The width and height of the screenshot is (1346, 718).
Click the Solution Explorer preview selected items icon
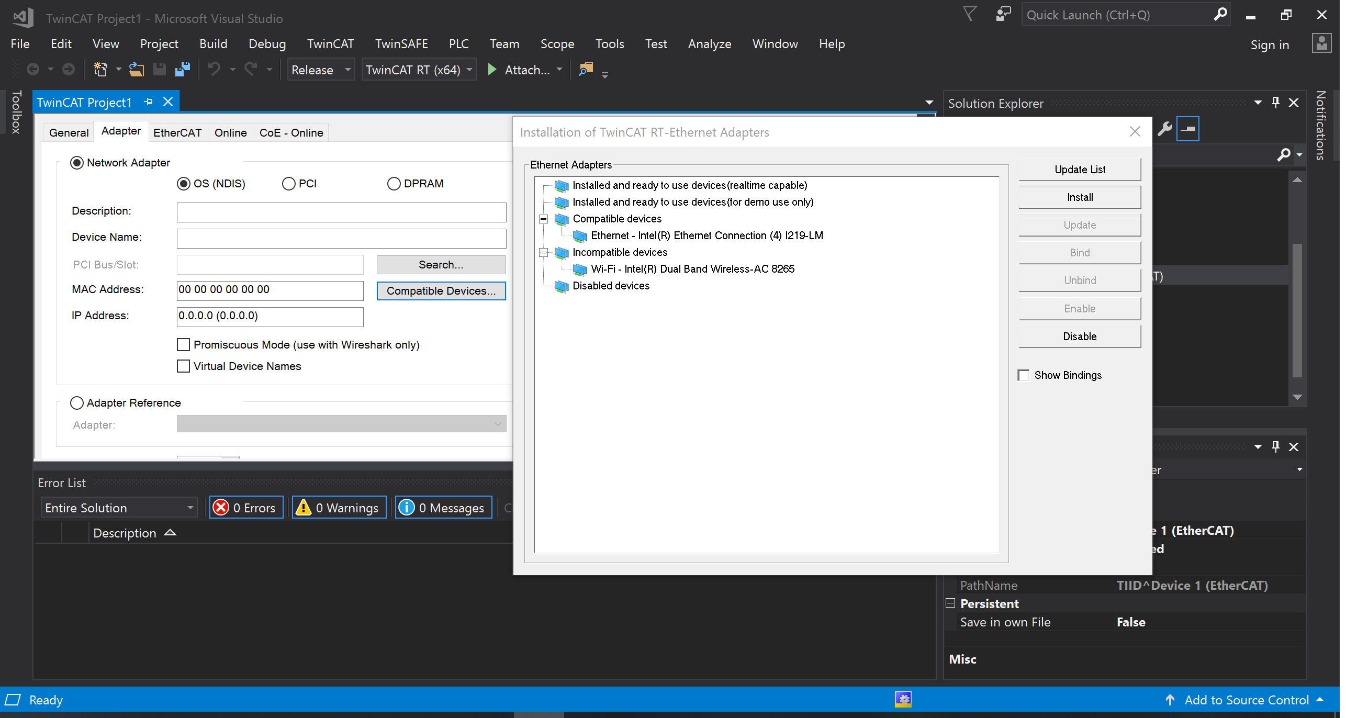click(x=1188, y=129)
